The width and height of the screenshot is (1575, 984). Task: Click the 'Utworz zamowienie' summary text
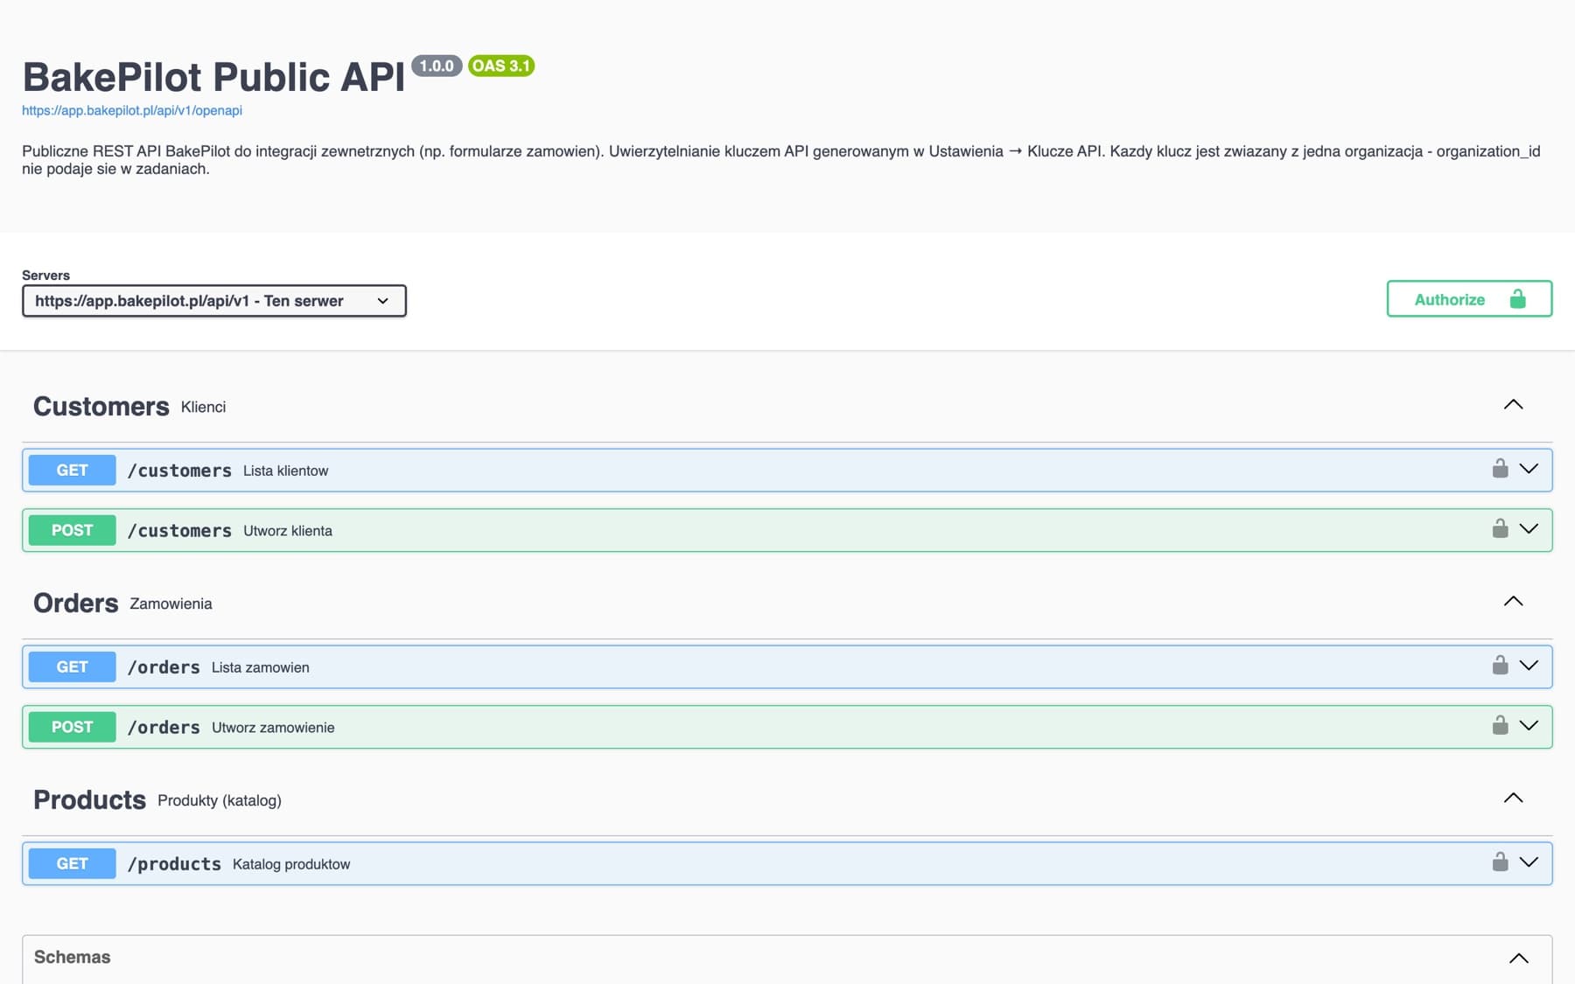tap(273, 728)
